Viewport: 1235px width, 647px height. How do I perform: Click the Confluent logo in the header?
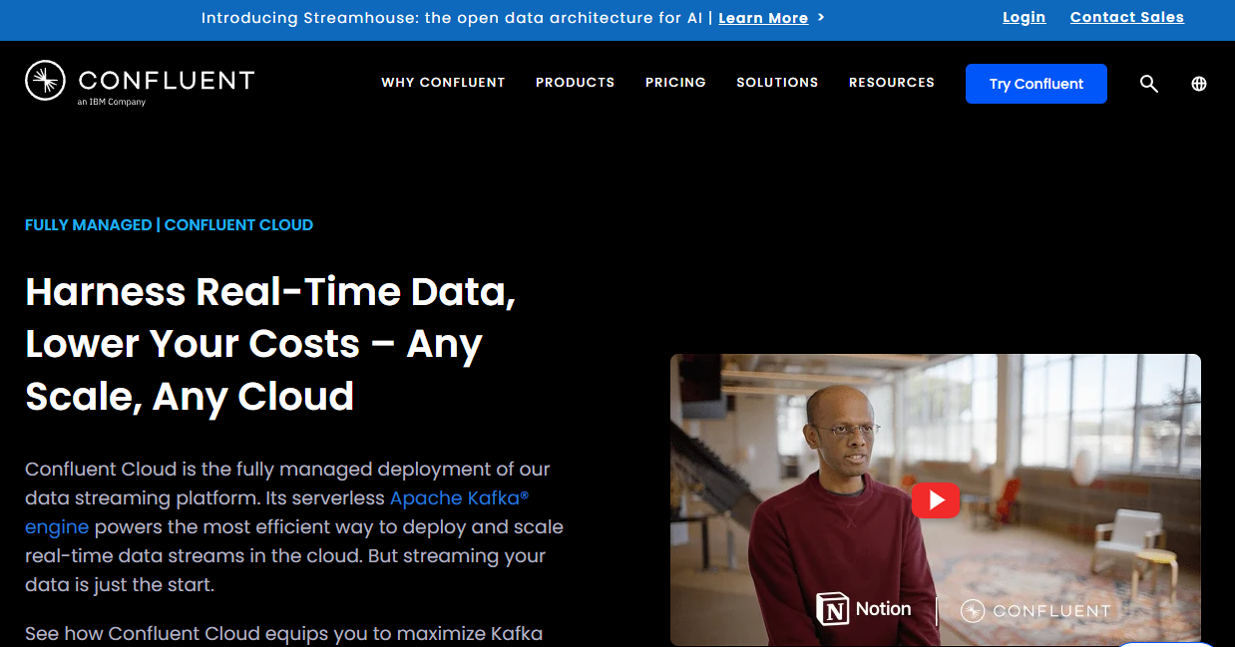click(140, 82)
